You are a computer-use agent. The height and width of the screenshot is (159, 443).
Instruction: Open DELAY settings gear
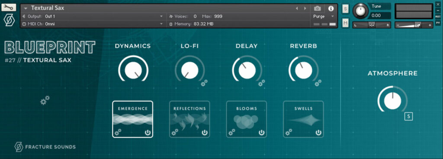261,83
